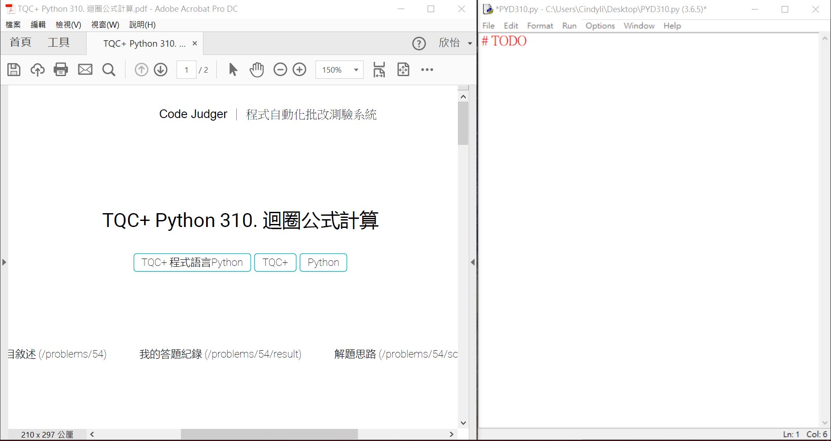Click PDF horizontal scroll left arrow
This screenshot has height=441, width=831.
click(x=92, y=434)
